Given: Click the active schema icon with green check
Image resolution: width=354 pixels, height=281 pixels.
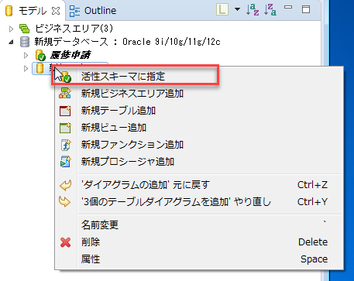Looking at the screenshot, I should tap(66, 77).
